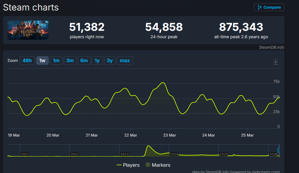The image size is (299, 173).
Task: Open the chart download menu icon
Action: tap(276, 61)
